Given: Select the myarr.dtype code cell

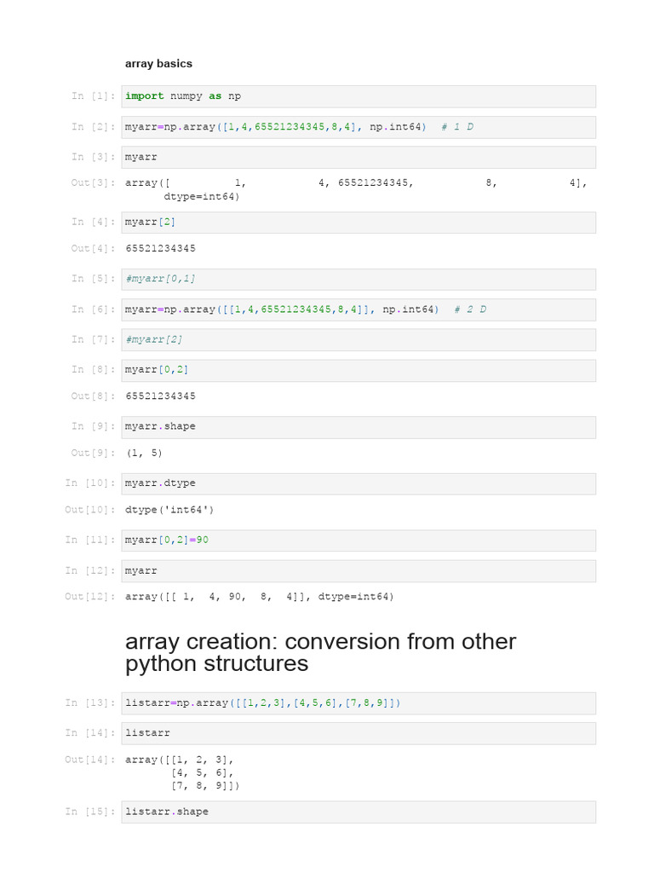Looking at the screenshot, I should [x=359, y=483].
